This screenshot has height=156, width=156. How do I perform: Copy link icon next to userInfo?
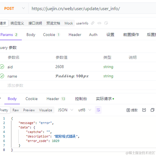(x=93, y=23)
